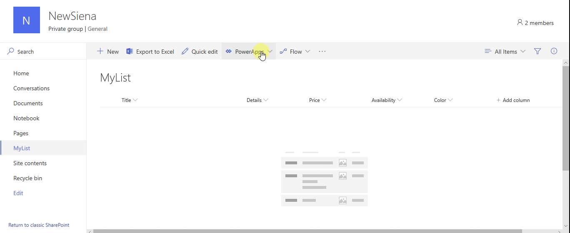Click the Excel icon in command bar
The width and height of the screenshot is (570, 233).
coord(130,51)
